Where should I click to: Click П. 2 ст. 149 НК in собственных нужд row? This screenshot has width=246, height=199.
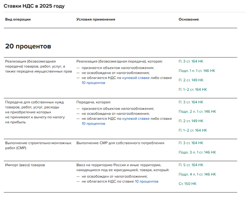tap(190, 121)
